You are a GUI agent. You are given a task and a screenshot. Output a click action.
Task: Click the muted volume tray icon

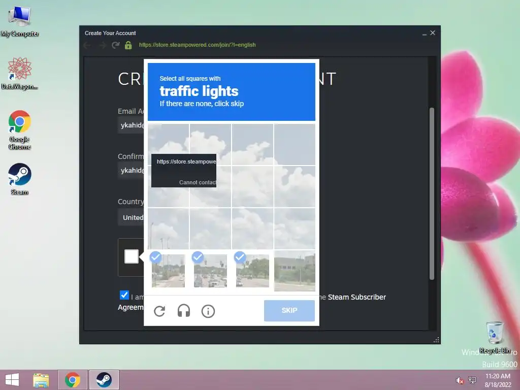point(460,380)
